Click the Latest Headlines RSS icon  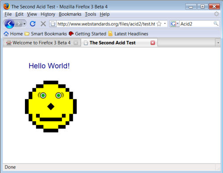click(x=110, y=34)
